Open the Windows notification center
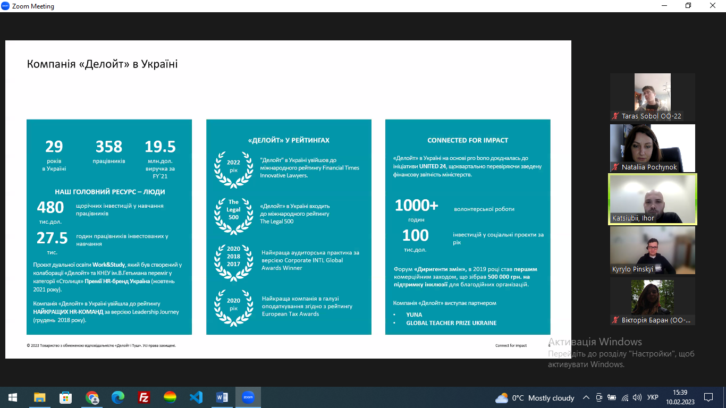The width and height of the screenshot is (726, 408). pyautogui.click(x=708, y=397)
